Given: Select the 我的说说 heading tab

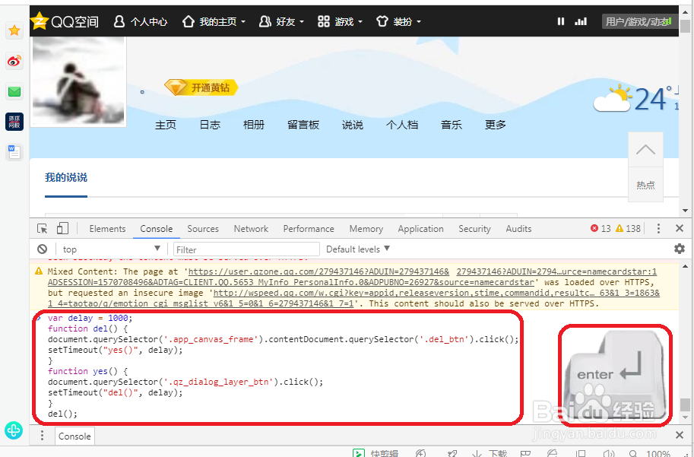Looking at the screenshot, I should coord(66,178).
